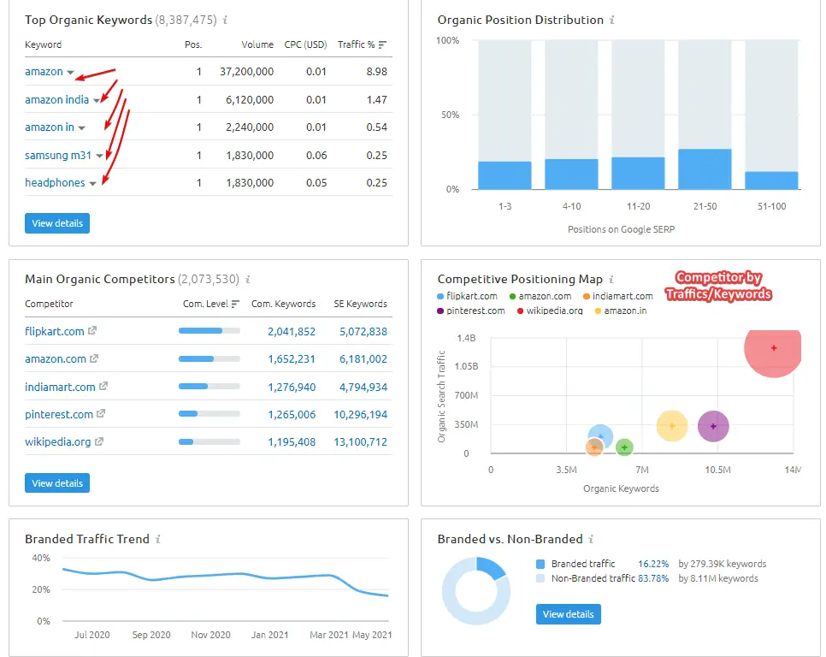The height and width of the screenshot is (657, 826).
Task: Open flipkart.com external link icon
Action: pyautogui.click(x=92, y=330)
